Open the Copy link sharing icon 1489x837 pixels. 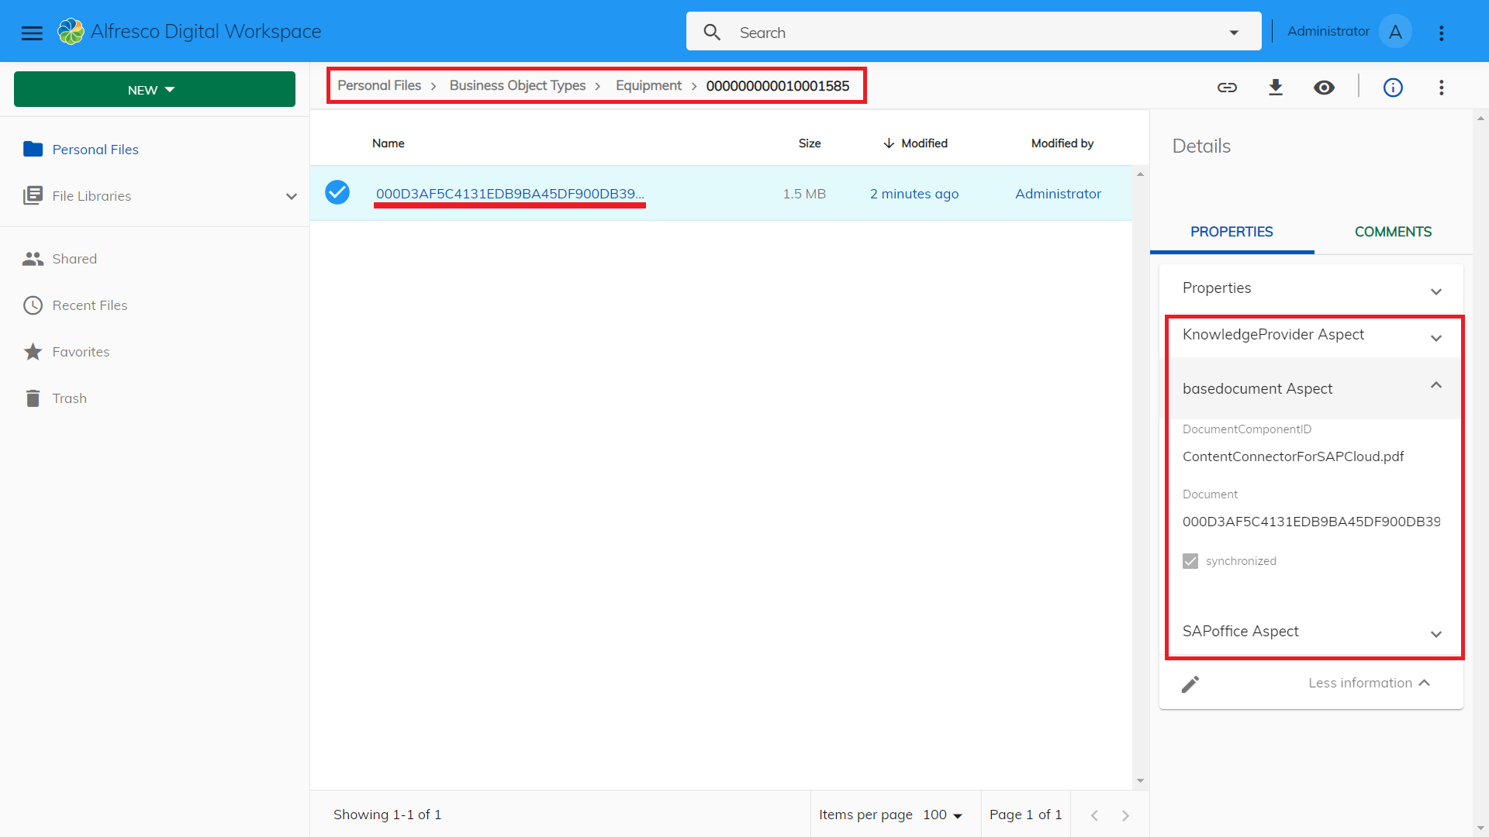click(x=1228, y=88)
